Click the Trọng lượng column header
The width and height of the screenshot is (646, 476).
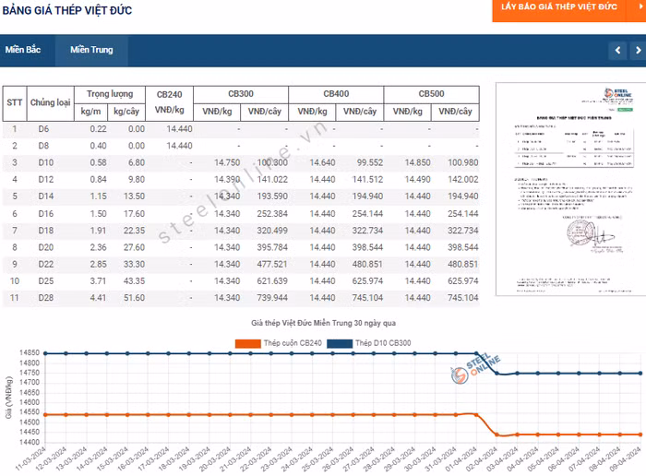pos(110,94)
